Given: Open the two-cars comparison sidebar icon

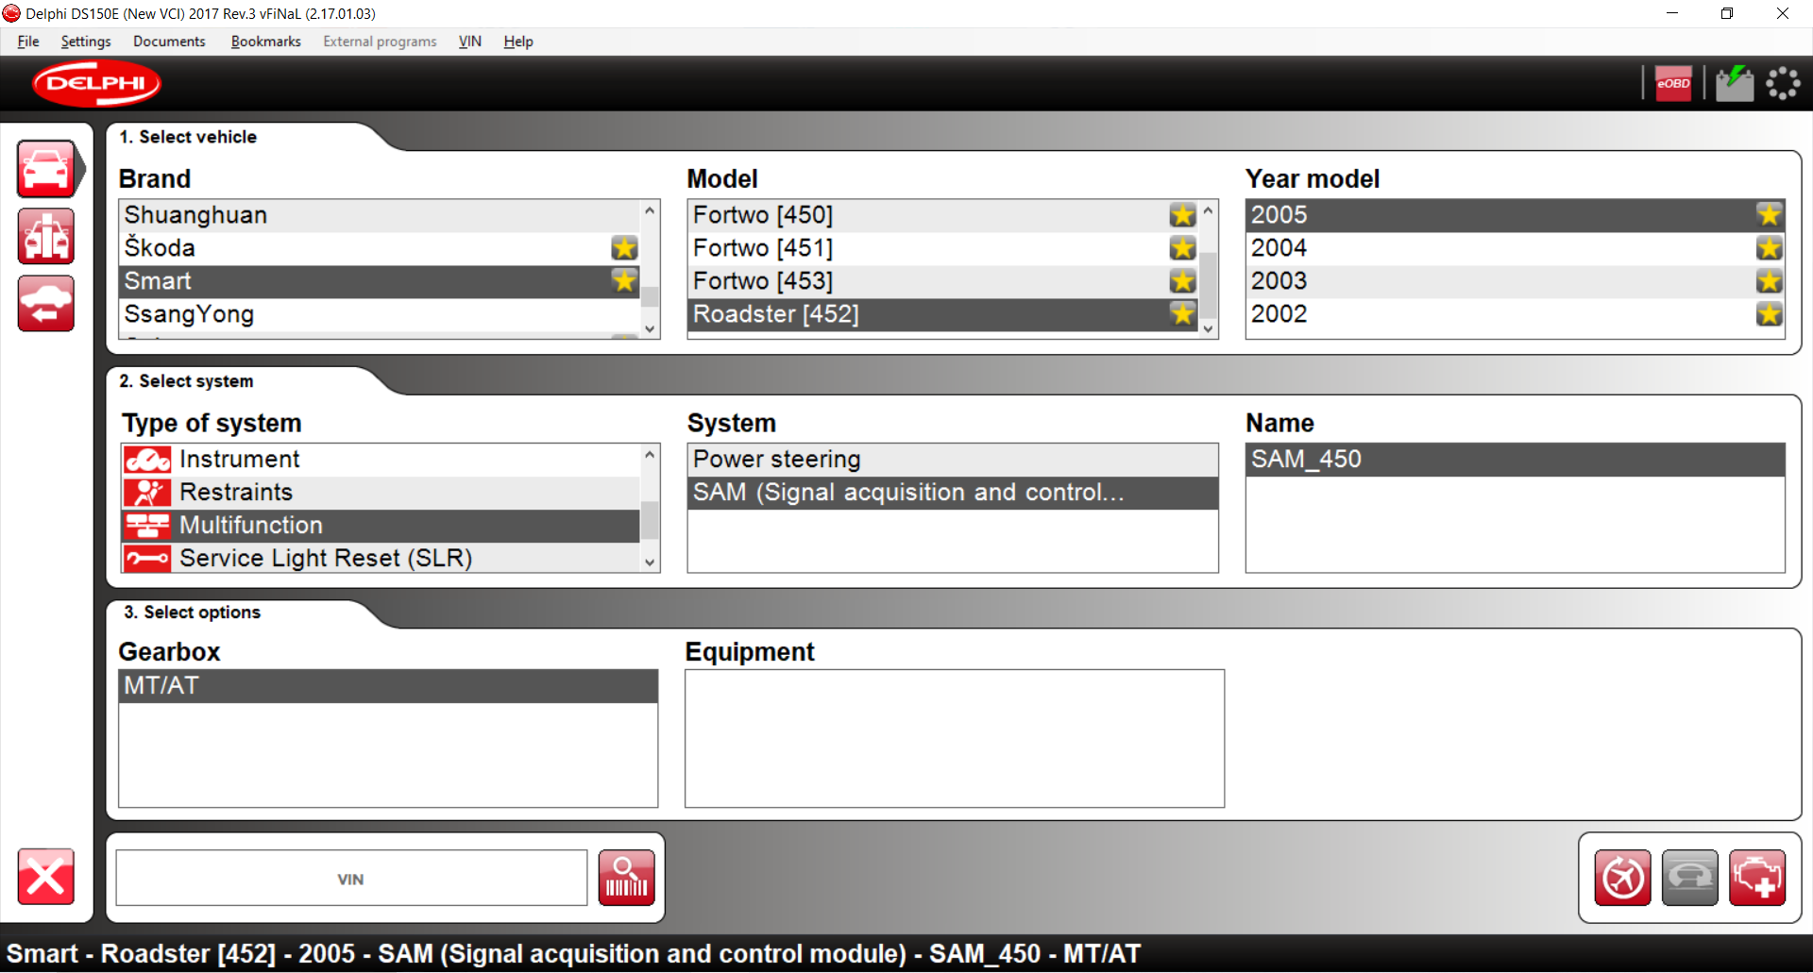Looking at the screenshot, I should 45,236.
